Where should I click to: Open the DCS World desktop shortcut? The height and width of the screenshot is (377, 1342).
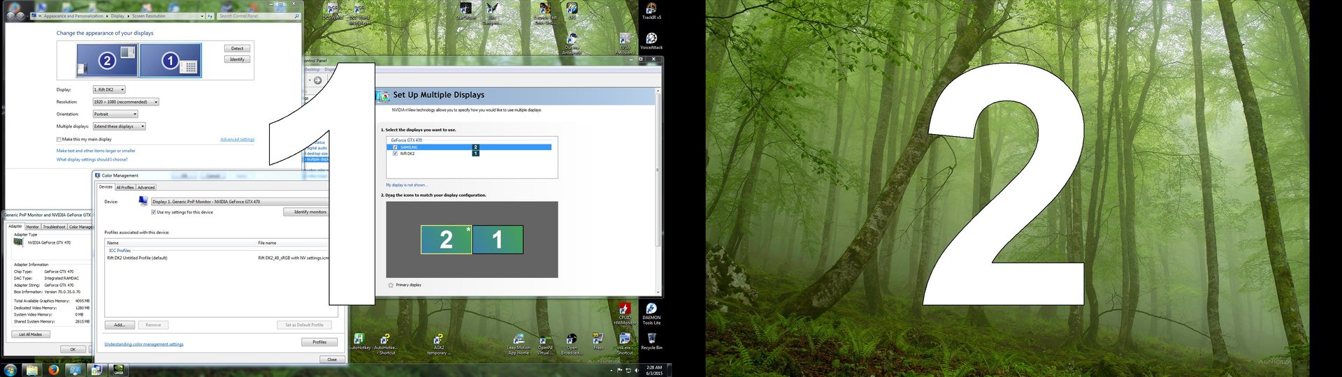pyautogui.click(x=332, y=12)
